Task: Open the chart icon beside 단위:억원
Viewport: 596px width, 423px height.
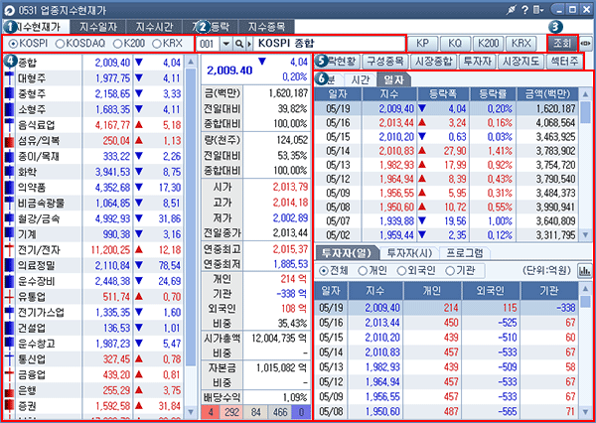Action: coord(584,271)
